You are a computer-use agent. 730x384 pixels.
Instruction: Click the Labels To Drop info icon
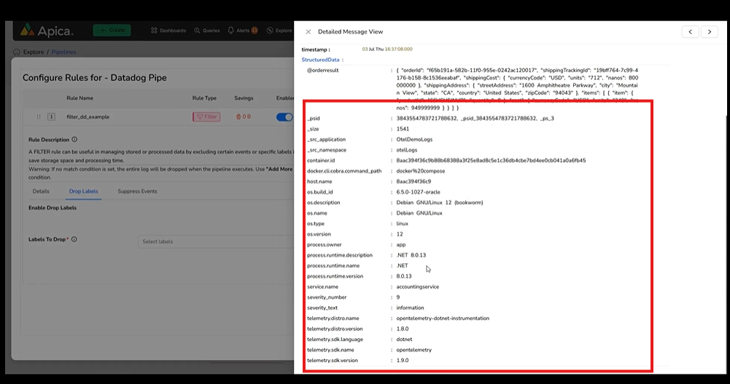tap(74, 239)
